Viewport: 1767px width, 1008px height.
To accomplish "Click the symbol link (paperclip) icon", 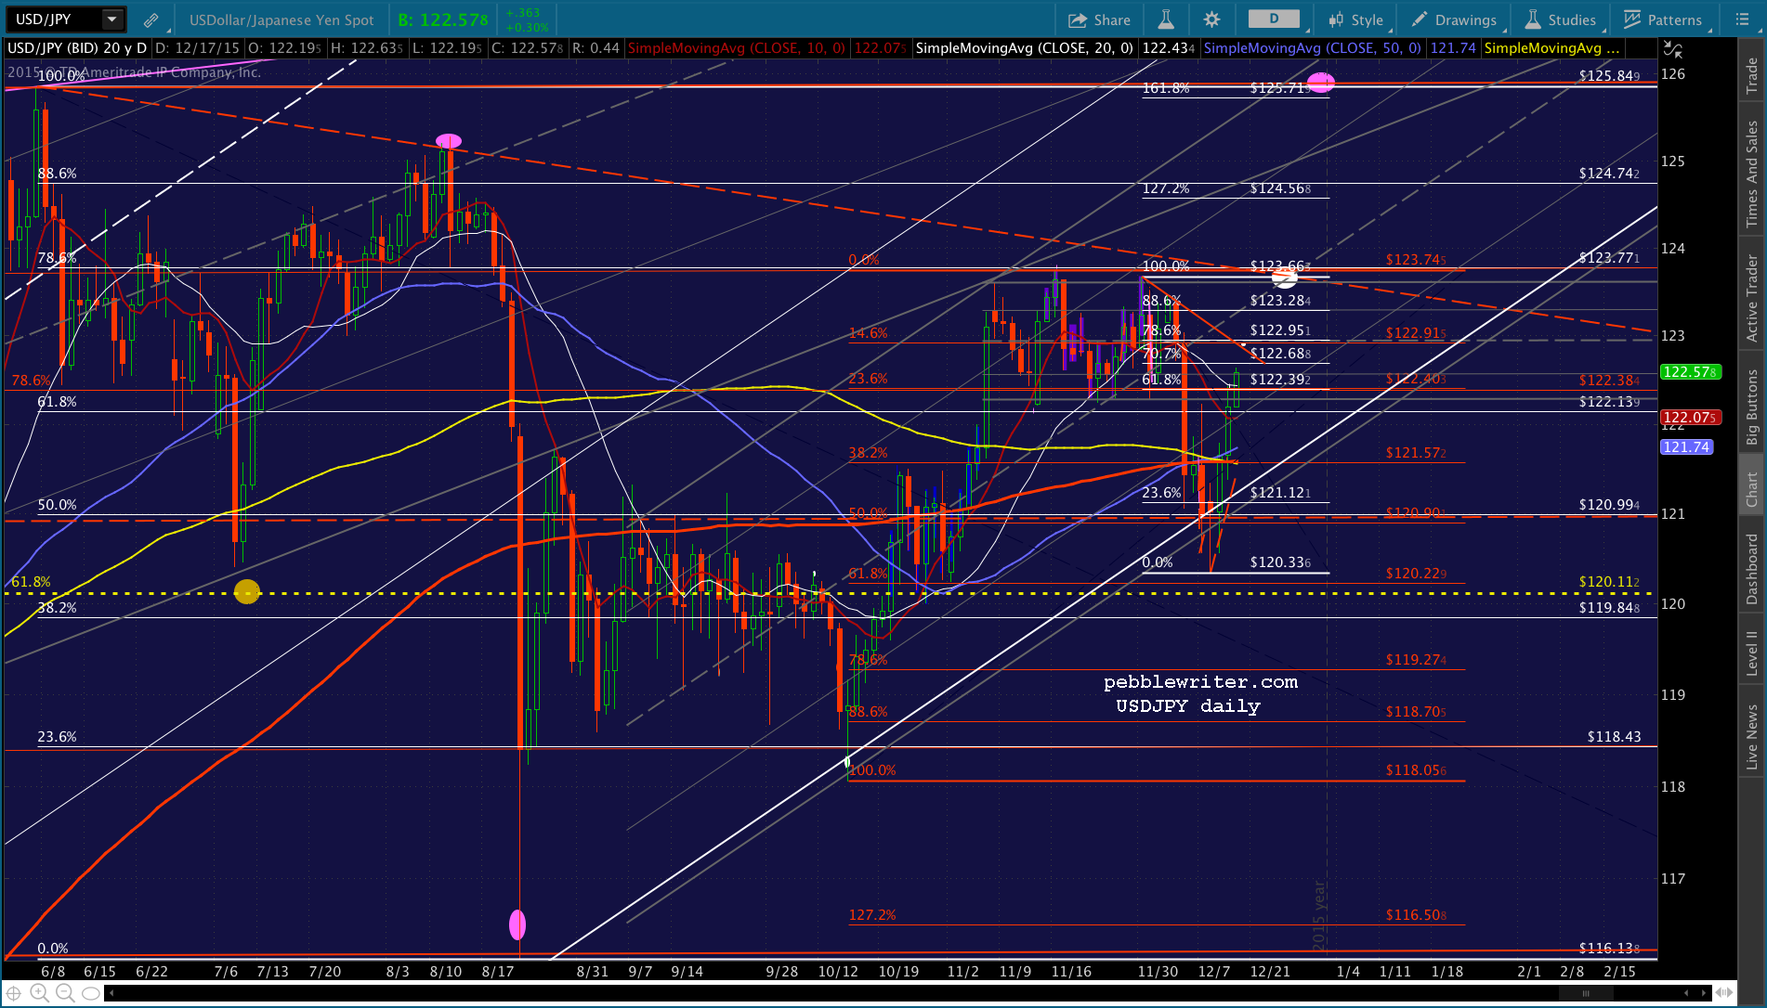I will click(x=151, y=19).
